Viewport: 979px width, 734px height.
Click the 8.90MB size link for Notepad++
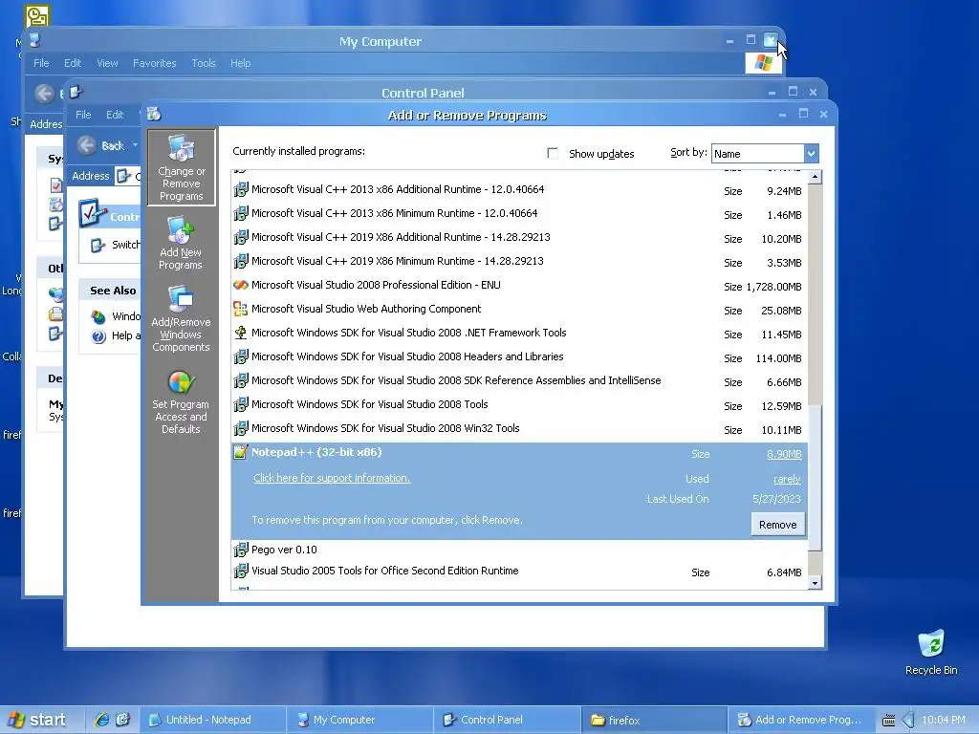pyautogui.click(x=784, y=454)
